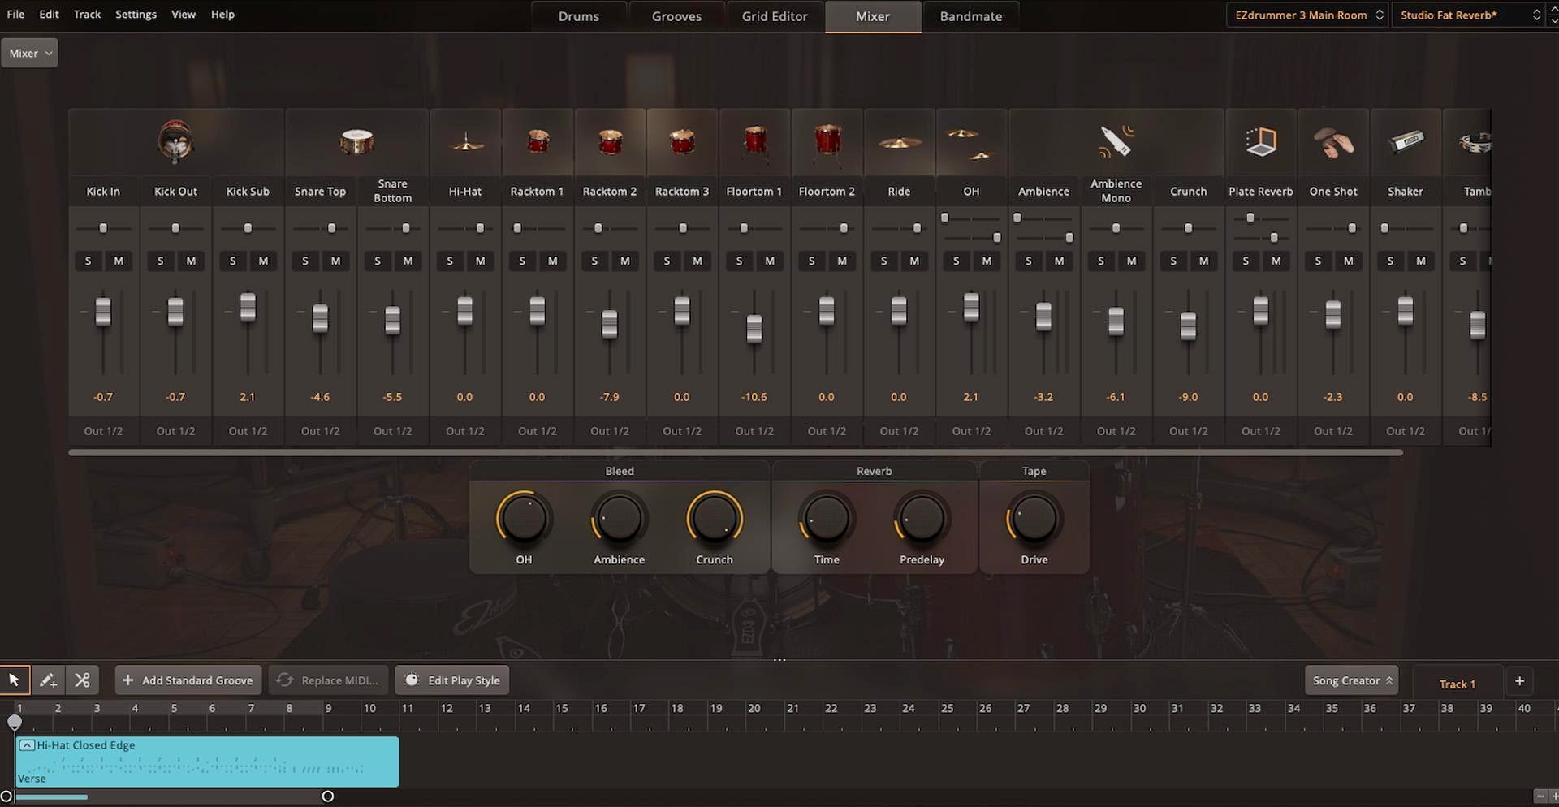Select the scissors cut tool
The height and width of the screenshot is (807, 1559).
point(82,680)
